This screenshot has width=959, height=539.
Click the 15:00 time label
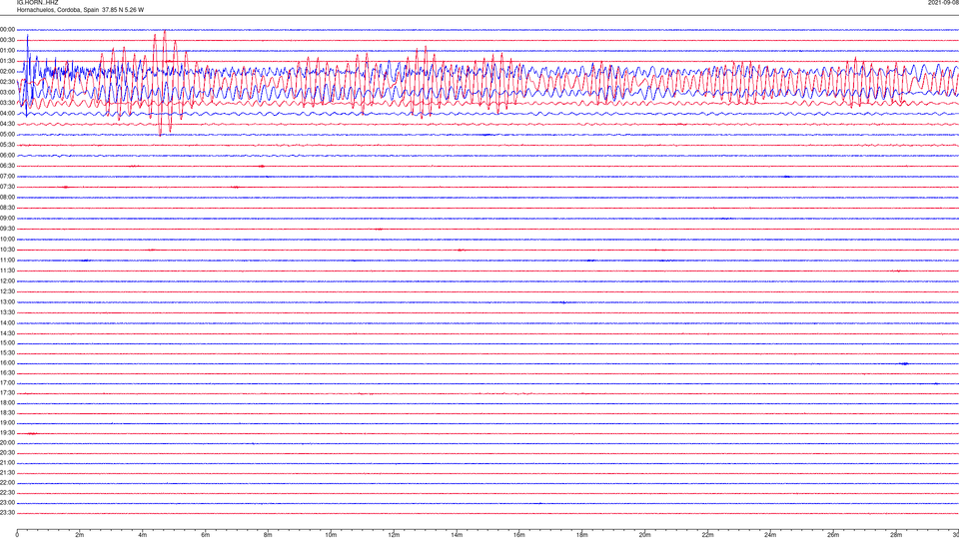[7, 342]
